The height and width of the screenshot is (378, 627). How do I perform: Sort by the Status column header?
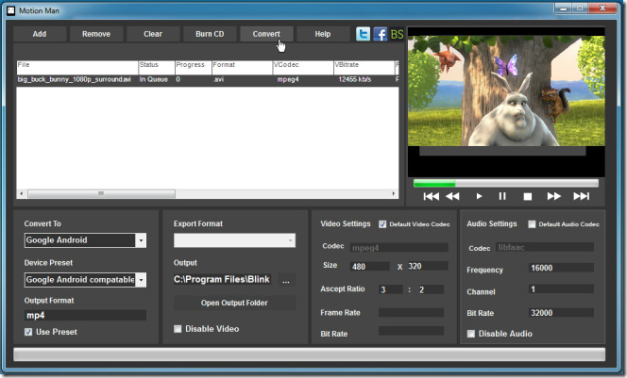pos(157,68)
